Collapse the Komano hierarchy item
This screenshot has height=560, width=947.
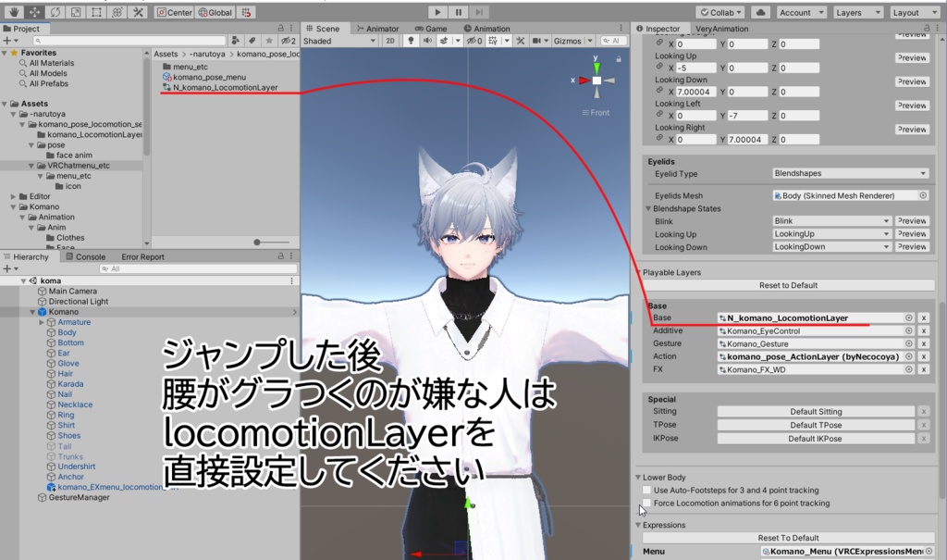pyautogui.click(x=31, y=312)
